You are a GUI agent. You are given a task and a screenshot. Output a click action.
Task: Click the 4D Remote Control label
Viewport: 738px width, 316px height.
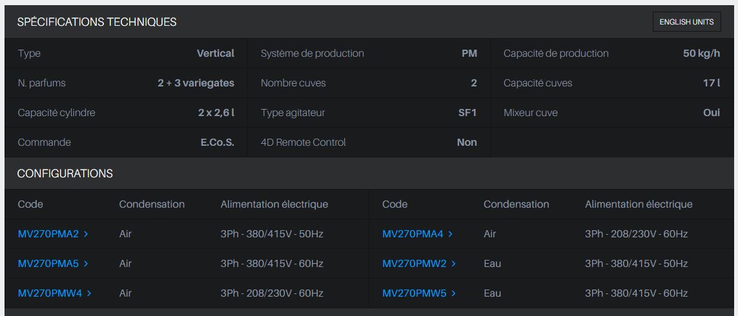303,143
